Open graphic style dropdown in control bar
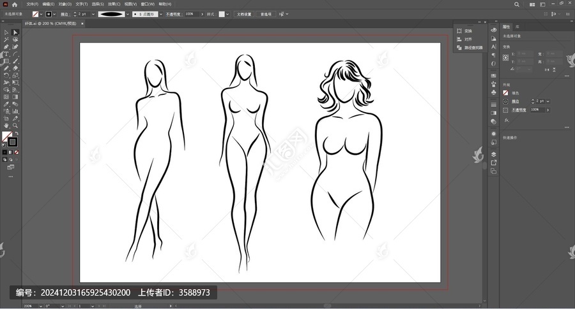The width and height of the screenshot is (575, 309). coord(227,14)
